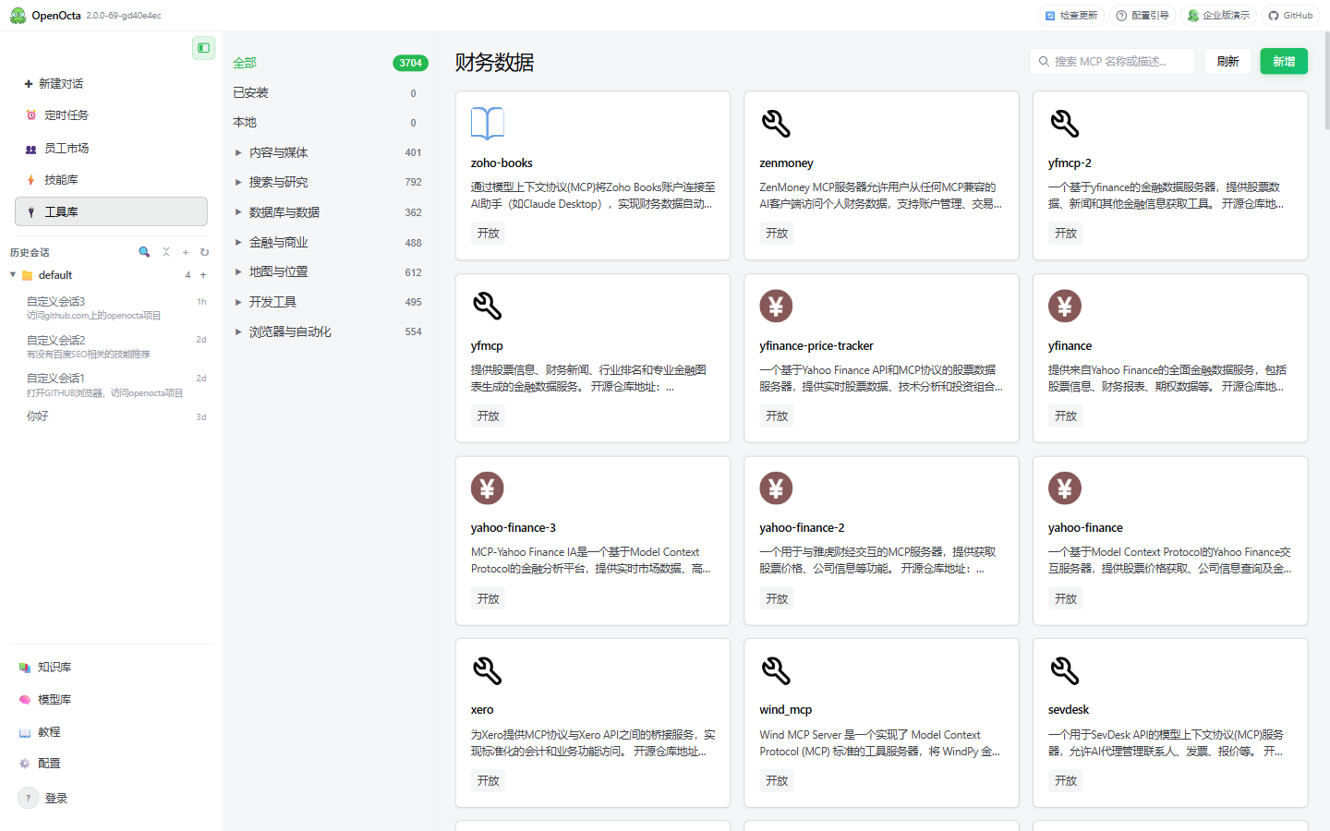The height and width of the screenshot is (831, 1330).
Task: Add a conversation in the default folder
Action: (203, 275)
